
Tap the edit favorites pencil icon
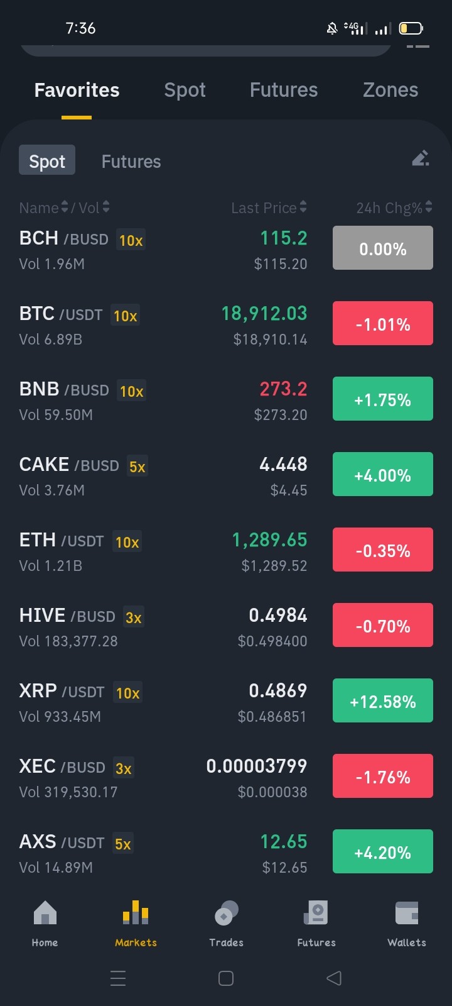click(x=421, y=158)
